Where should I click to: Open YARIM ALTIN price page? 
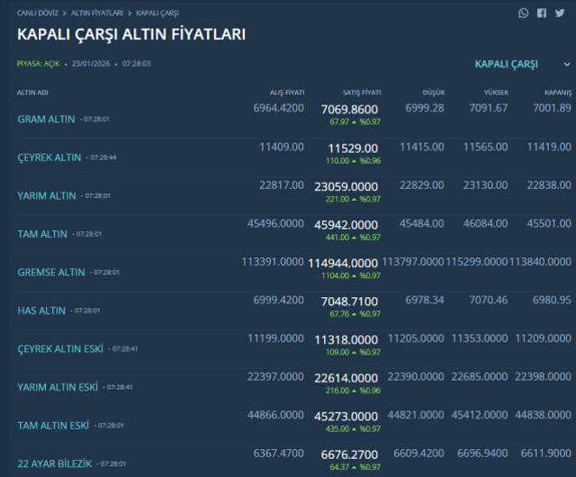tap(47, 195)
